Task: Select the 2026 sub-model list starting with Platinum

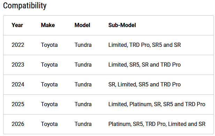Action: coord(157,124)
